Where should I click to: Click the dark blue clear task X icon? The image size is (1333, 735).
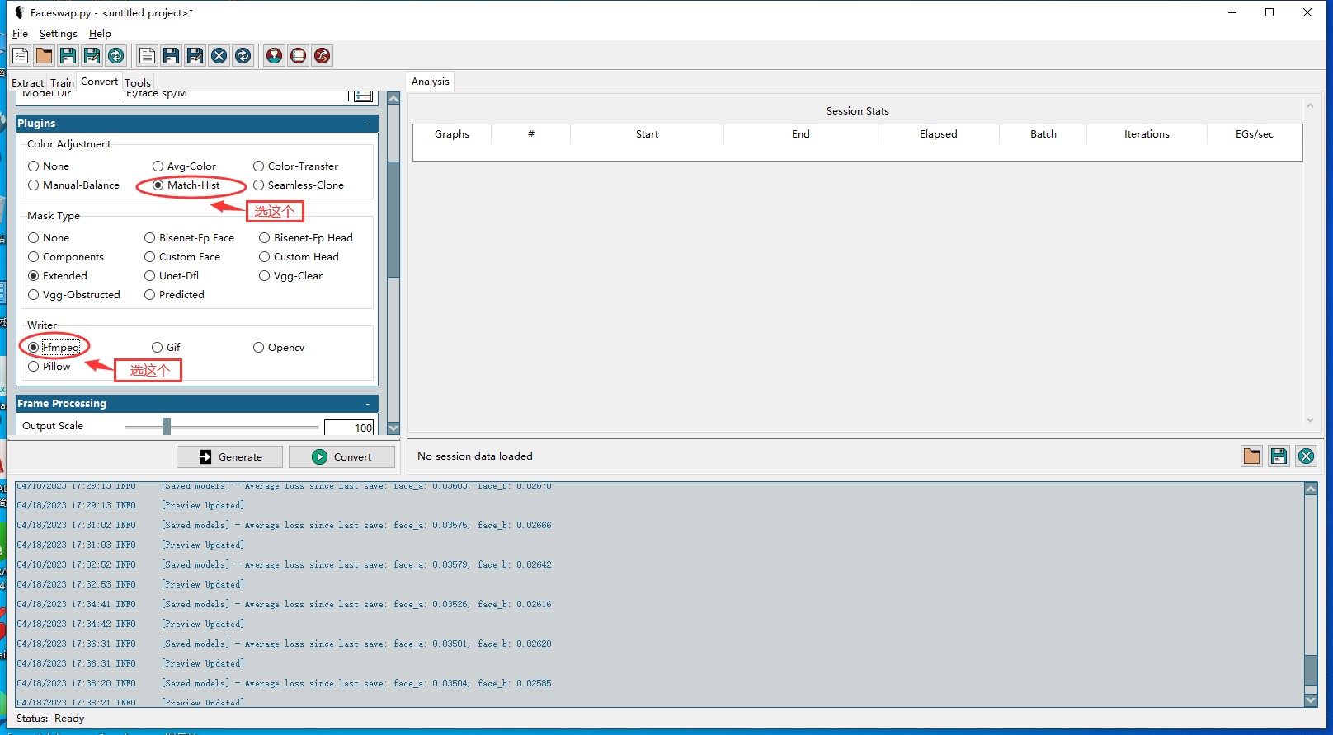[x=219, y=55]
